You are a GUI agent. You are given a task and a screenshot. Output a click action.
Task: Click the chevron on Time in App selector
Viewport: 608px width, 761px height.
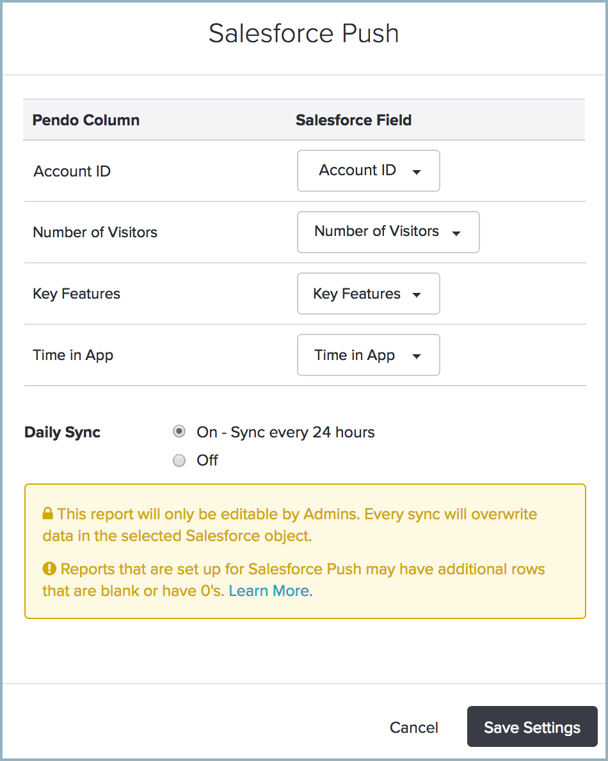pyautogui.click(x=417, y=356)
